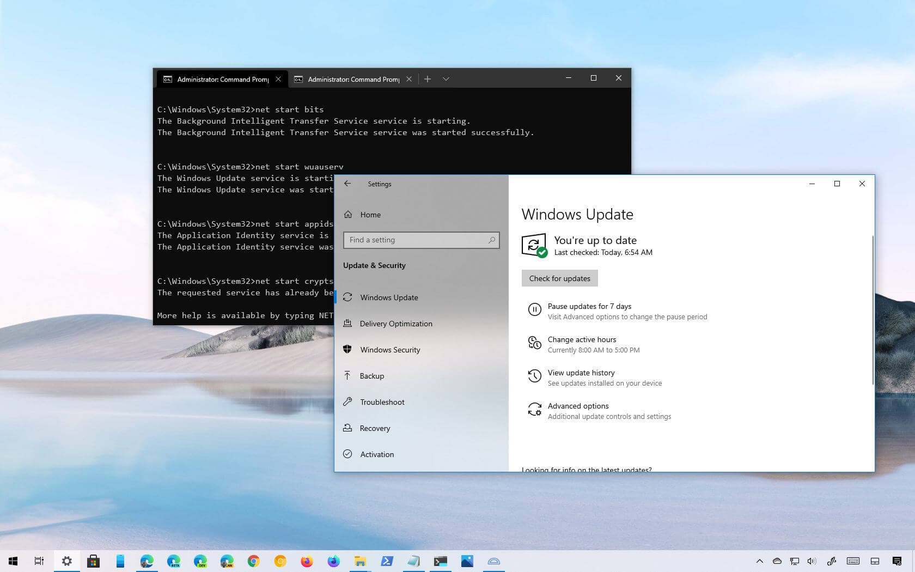Open the Action Center notifications icon
The height and width of the screenshot is (572, 915).
897,561
